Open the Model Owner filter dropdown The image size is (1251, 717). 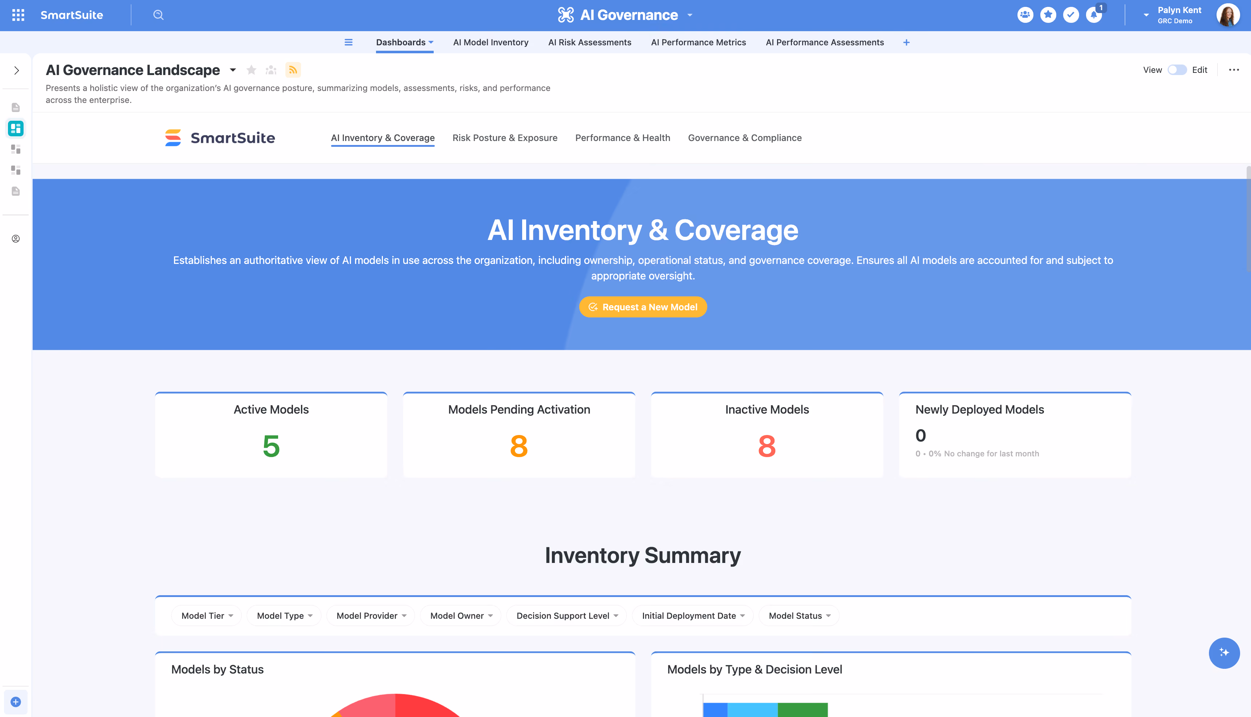461,616
